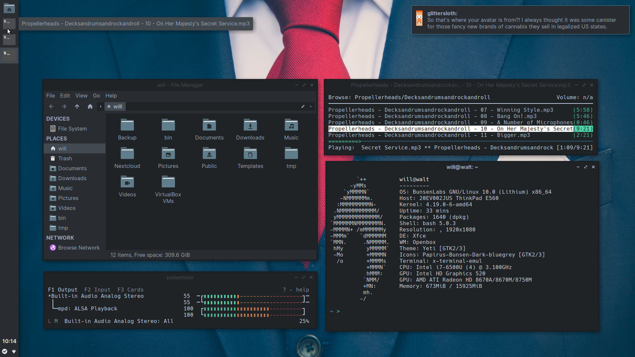
Task: Select track 11 Bigger.mp3 in the player
Action: point(429,135)
